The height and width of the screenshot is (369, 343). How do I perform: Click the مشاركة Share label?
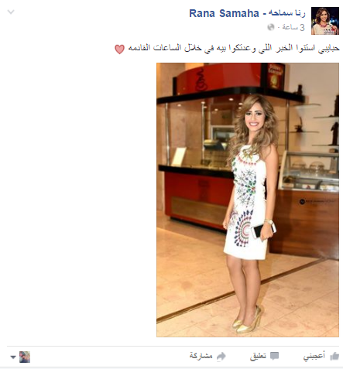pyautogui.click(x=201, y=356)
